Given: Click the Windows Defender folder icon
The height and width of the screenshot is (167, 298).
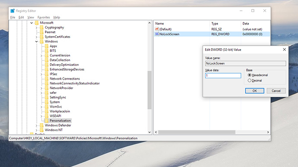Looking at the screenshot, I should tap(41, 125).
